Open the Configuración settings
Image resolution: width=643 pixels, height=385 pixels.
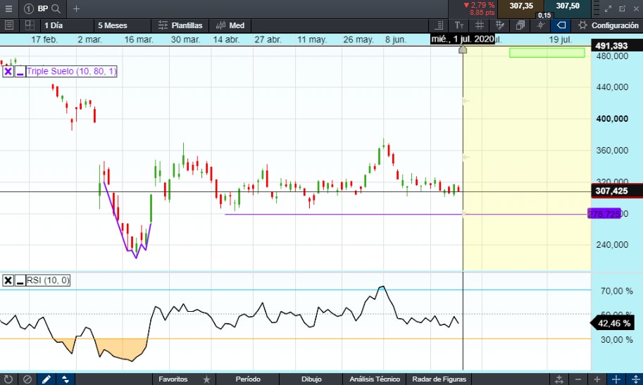608,25
